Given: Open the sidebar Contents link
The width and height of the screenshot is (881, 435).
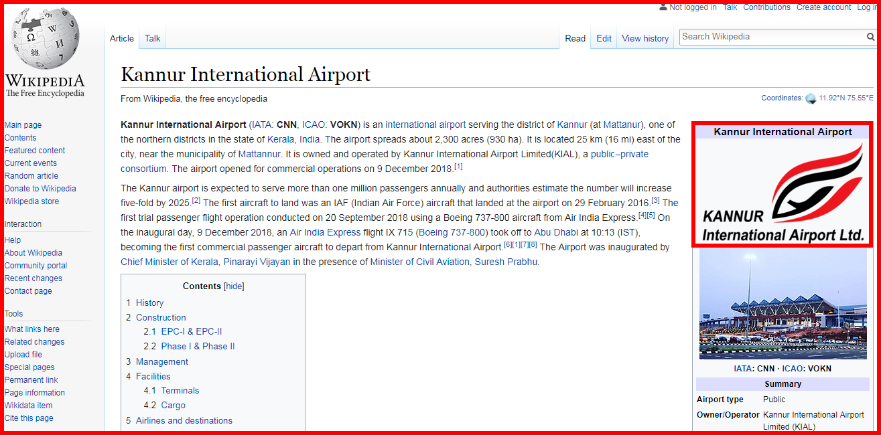Looking at the screenshot, I should coord(20,138).
